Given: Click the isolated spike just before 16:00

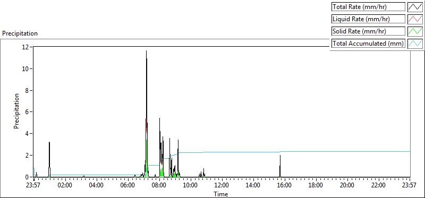Looking at the screenshot, I should coord(280,166).
